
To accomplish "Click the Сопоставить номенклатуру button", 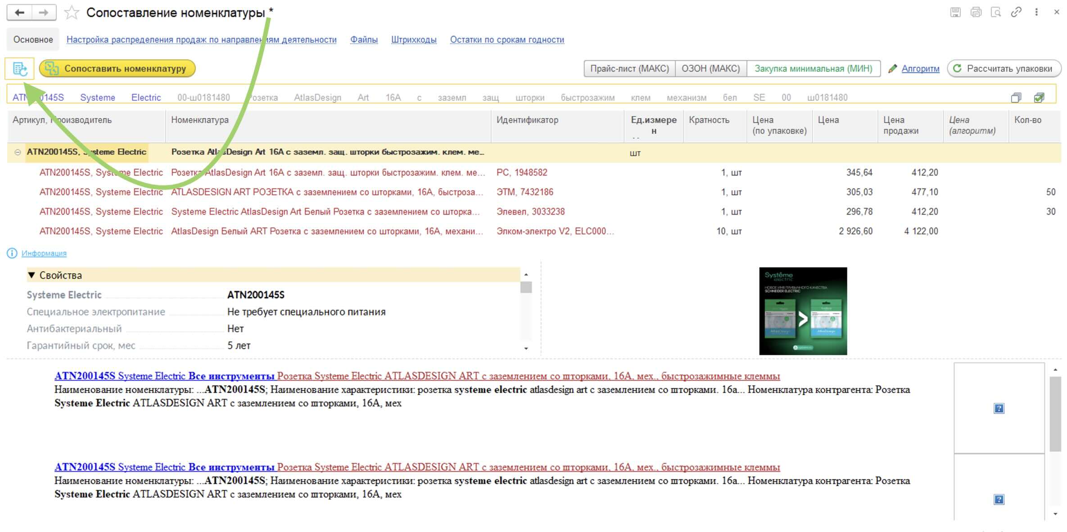I will tap(117, 68).
